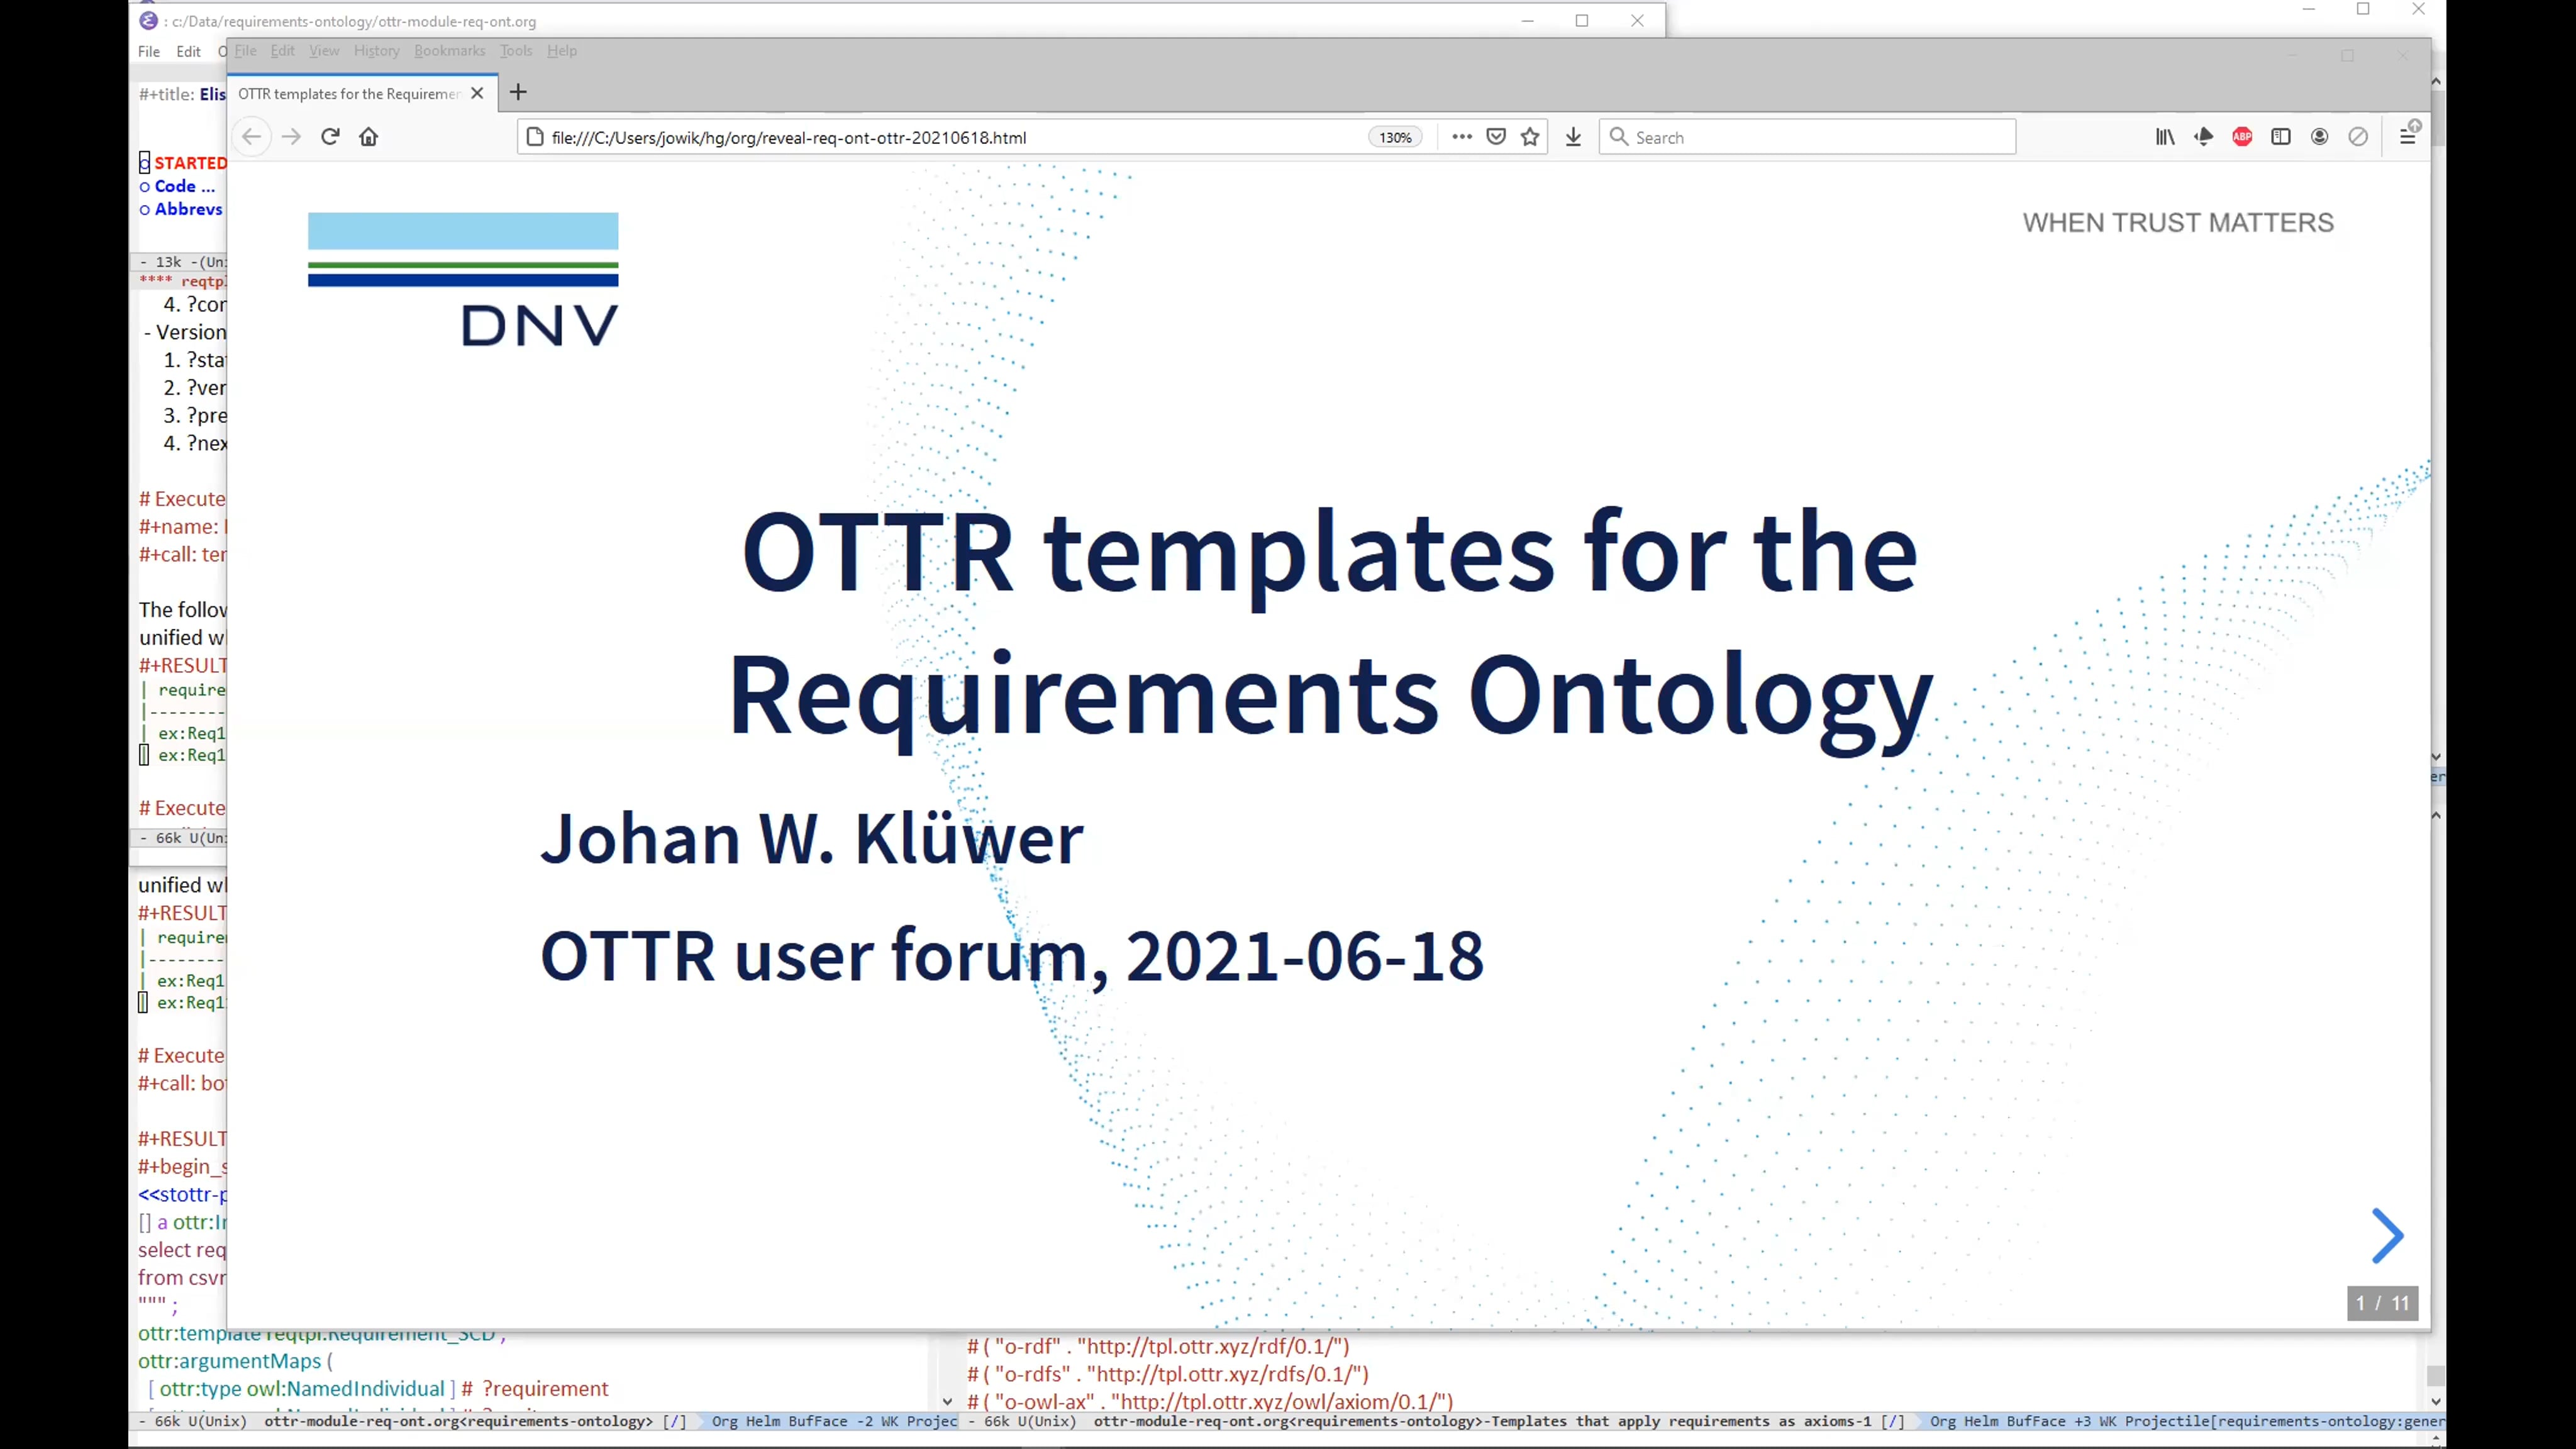The width and height of the screenshot is (2576, 1449).
Task: Go to the browser home page
Action: (x=368, y=137)
